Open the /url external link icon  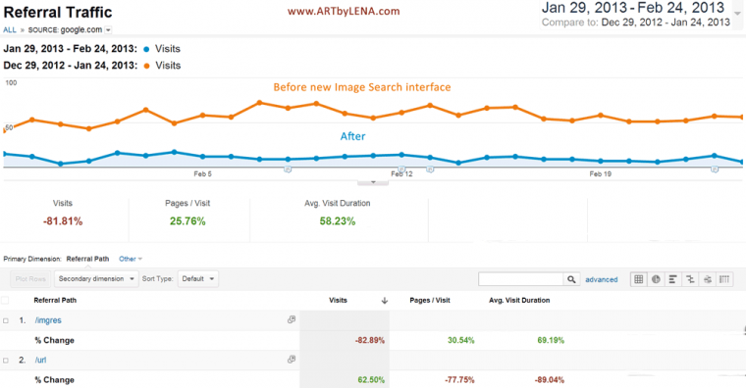pos(292,360)
